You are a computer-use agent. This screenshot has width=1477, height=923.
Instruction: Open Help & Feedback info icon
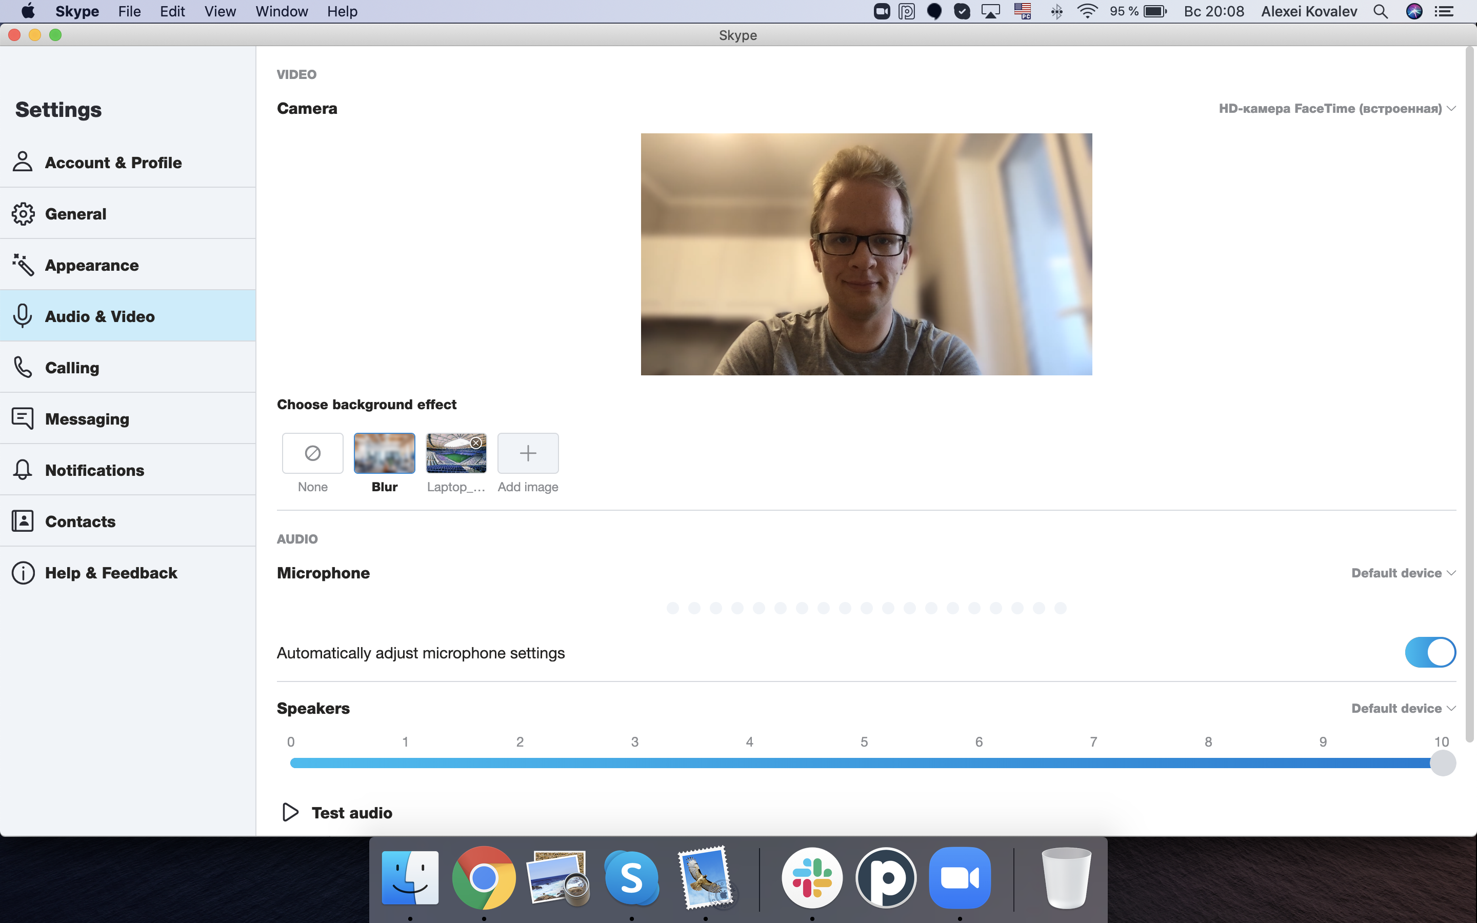pyautogui.click(x=23, y=573)
